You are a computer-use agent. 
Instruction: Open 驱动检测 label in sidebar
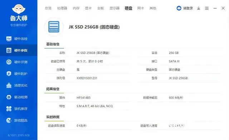(21, 97)
